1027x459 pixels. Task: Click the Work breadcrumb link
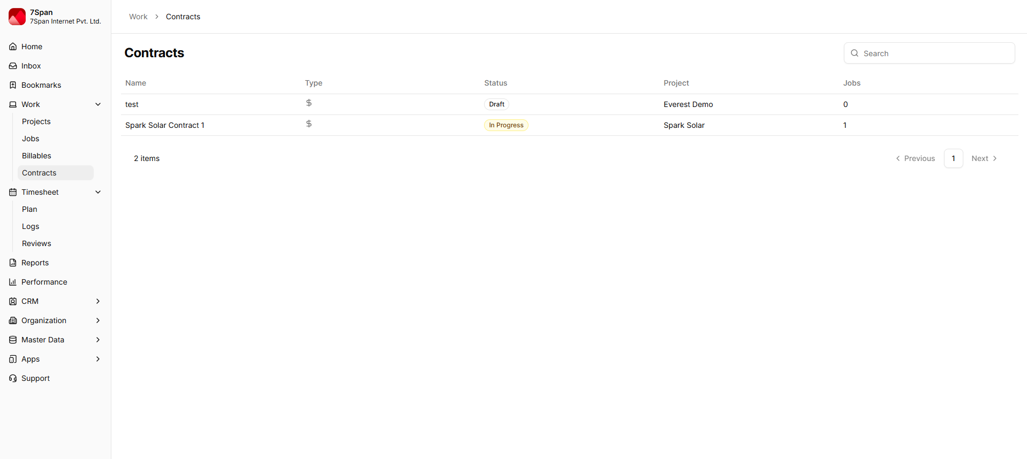click(138, 17)
